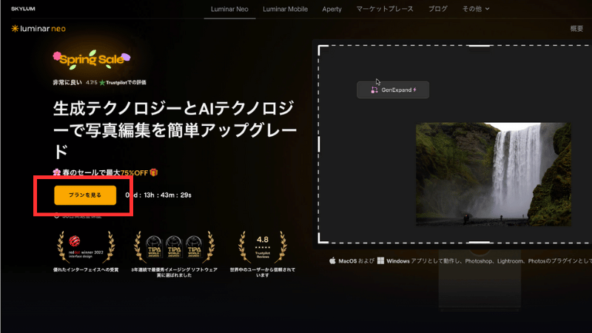Image resolution: width=592 pixels, height=333 pixels.
Task: Click the GenExpand crop icon
Action: tap(374, 90)
